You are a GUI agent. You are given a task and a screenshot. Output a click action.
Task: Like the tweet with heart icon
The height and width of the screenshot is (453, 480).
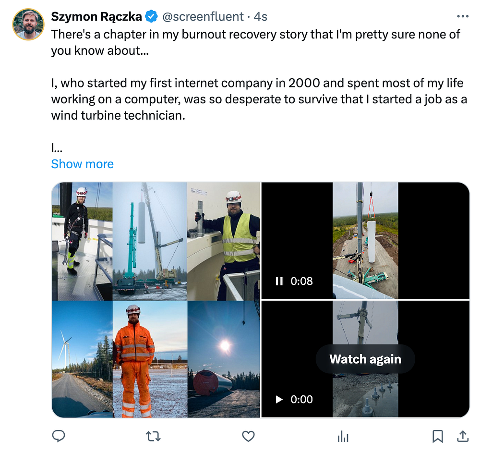248,436
